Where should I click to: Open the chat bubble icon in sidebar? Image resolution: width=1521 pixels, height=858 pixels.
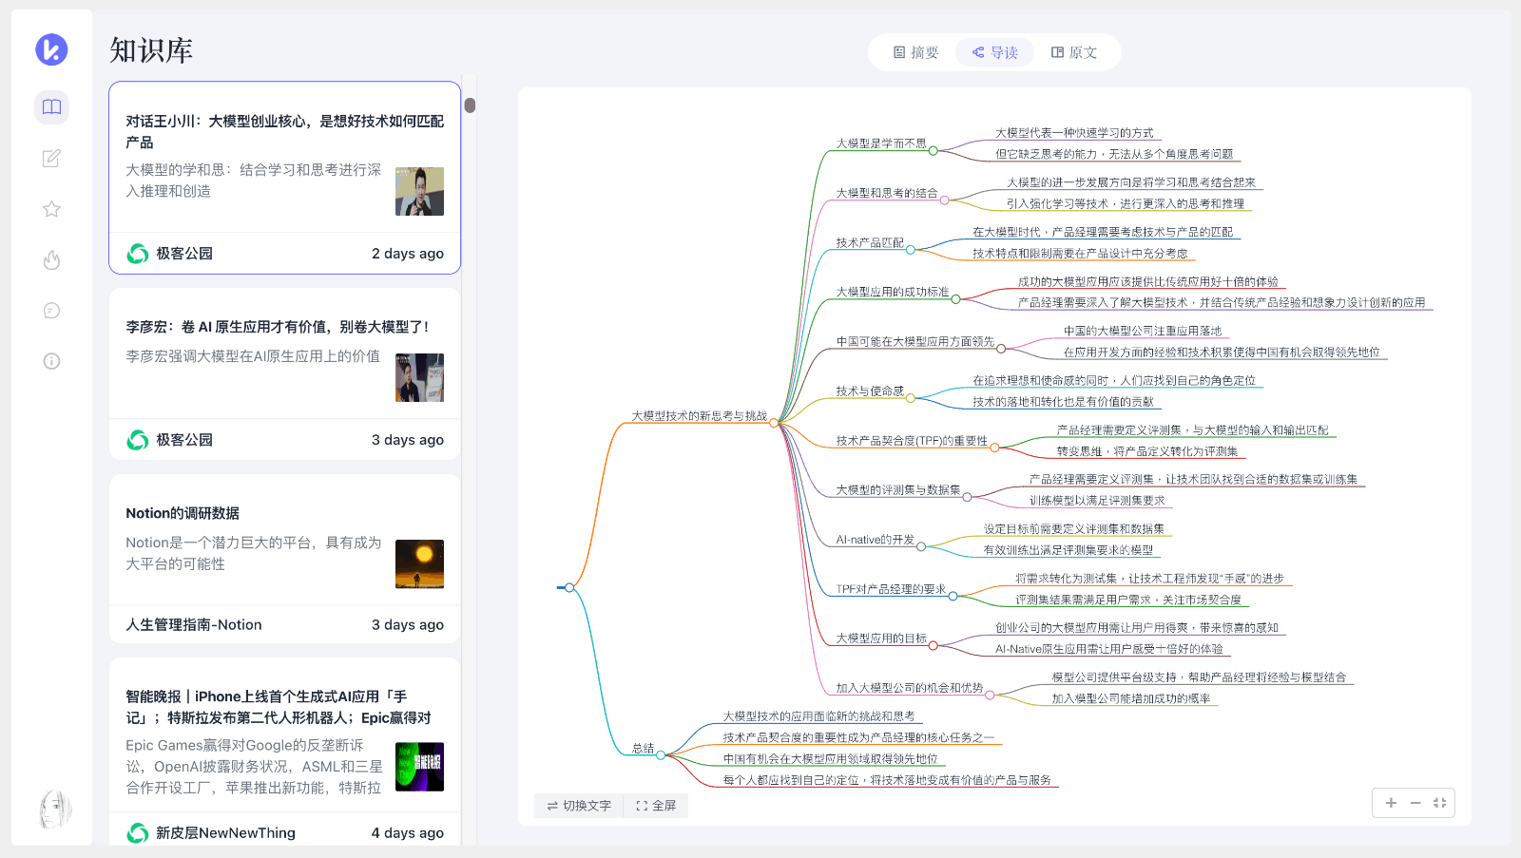[51, 311]
